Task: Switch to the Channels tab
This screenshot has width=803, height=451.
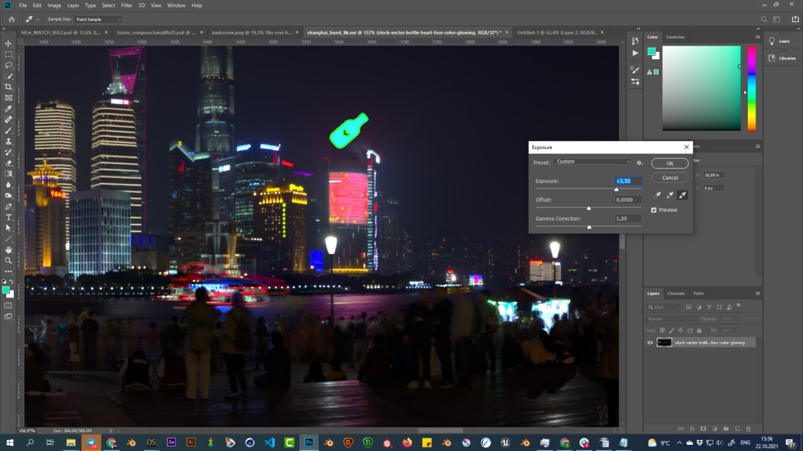Action: click(676, 293)
